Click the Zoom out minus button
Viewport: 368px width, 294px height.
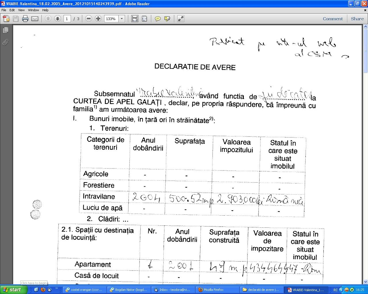pos(89,19)
